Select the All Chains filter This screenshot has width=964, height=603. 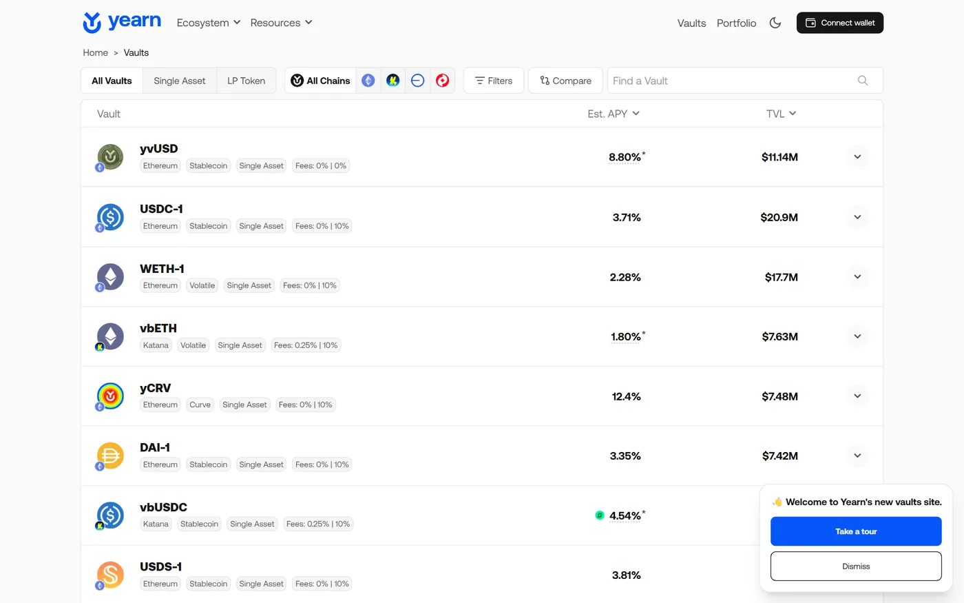(x=321, y=81)
